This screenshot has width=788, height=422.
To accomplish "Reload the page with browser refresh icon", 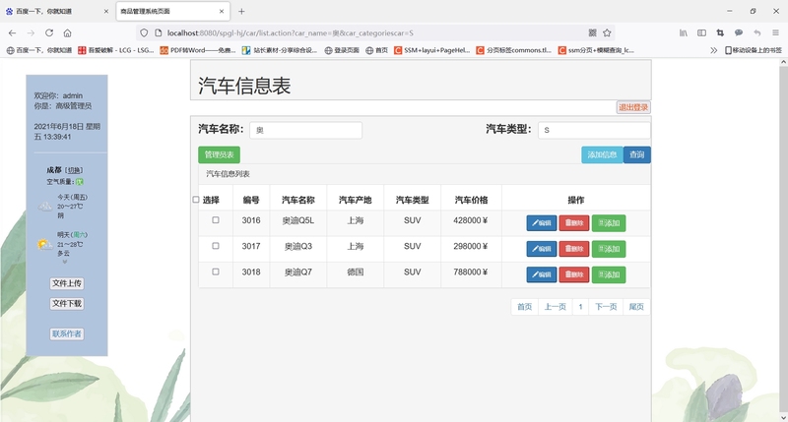I will 66,32.
